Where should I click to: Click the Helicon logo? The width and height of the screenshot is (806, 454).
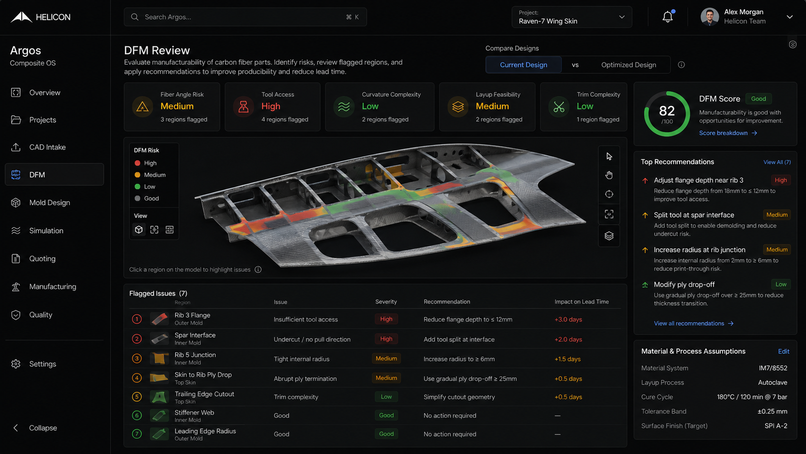(40, 17)
